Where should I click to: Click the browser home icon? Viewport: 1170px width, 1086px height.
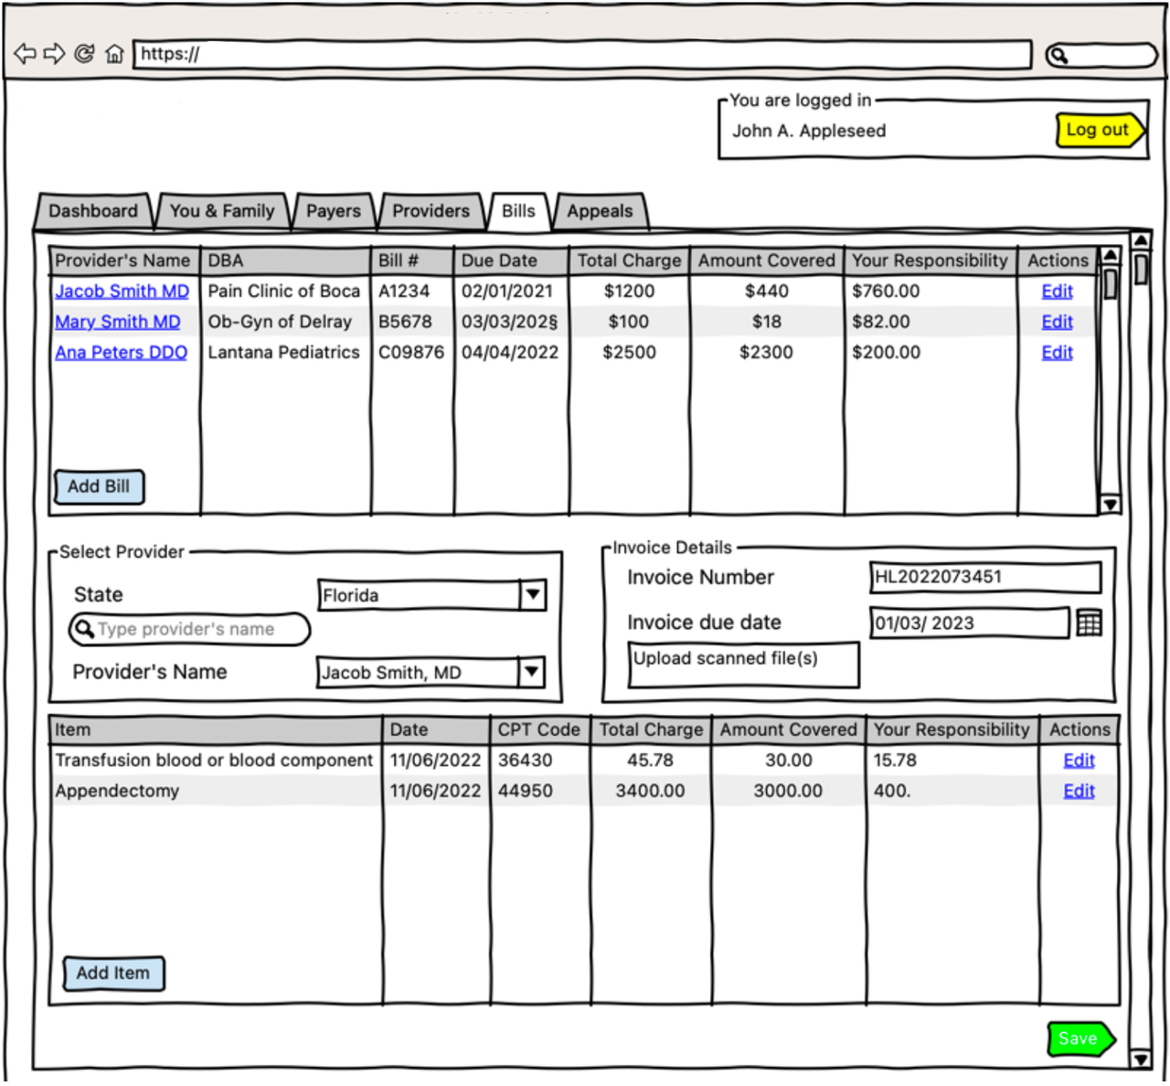[x=114, y=53]
